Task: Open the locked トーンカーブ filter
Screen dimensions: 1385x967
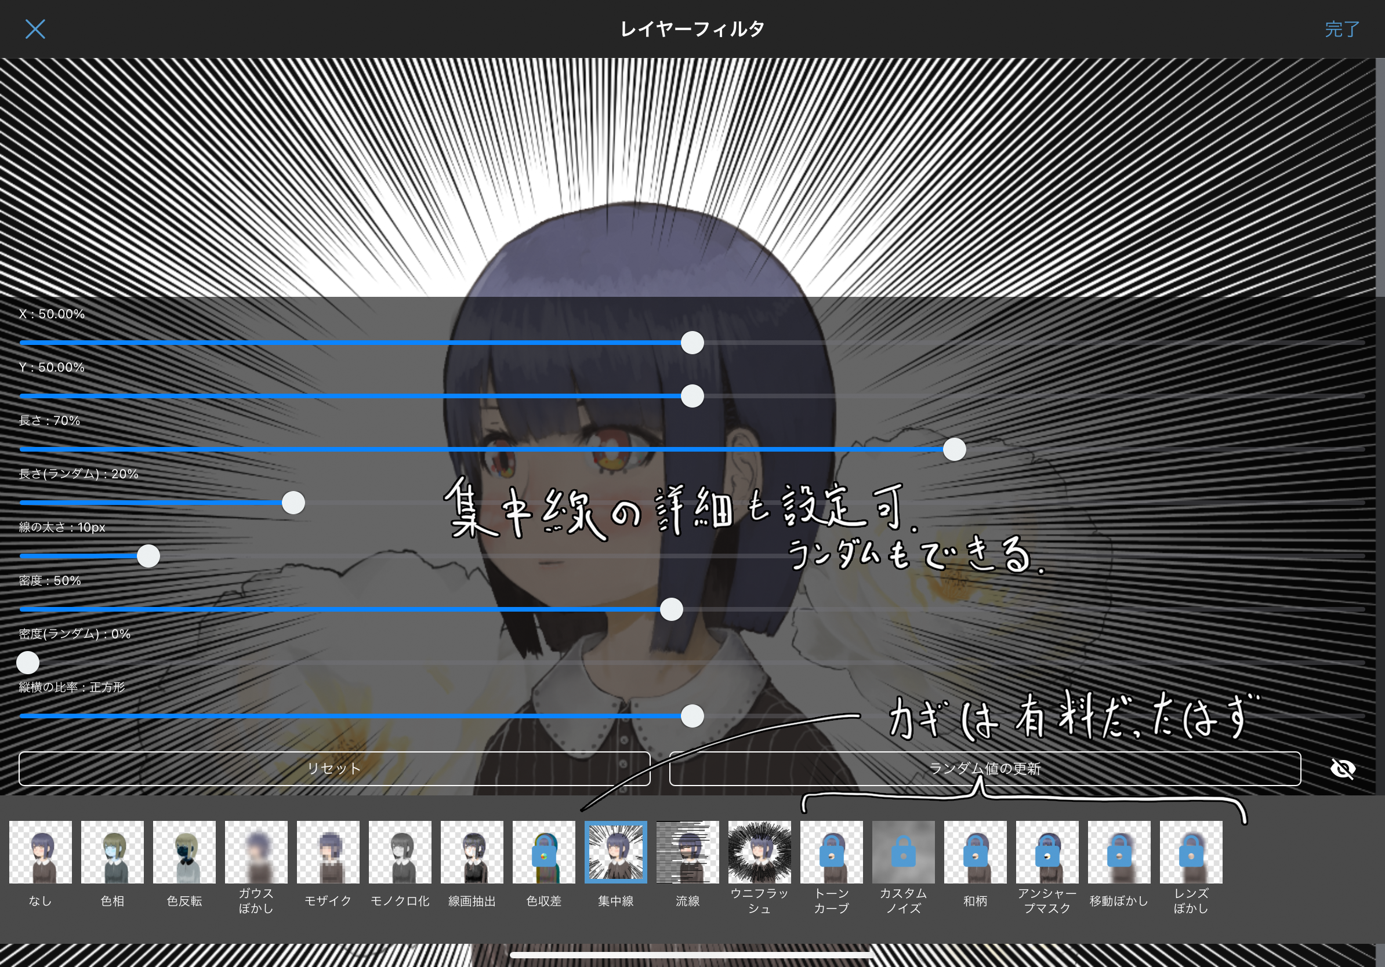Action: pyautogui.click(x=831, y=851)
